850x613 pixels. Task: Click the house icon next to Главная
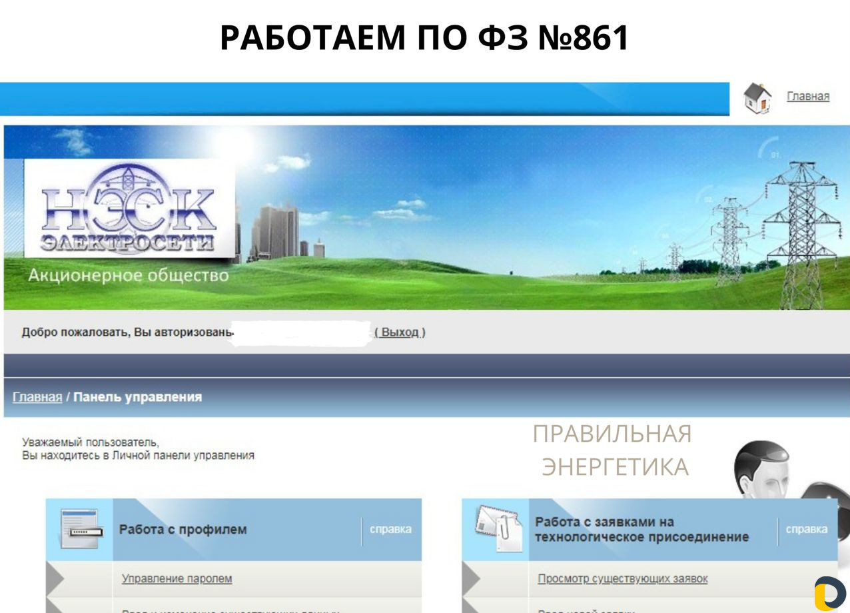(x=757, y=98)
